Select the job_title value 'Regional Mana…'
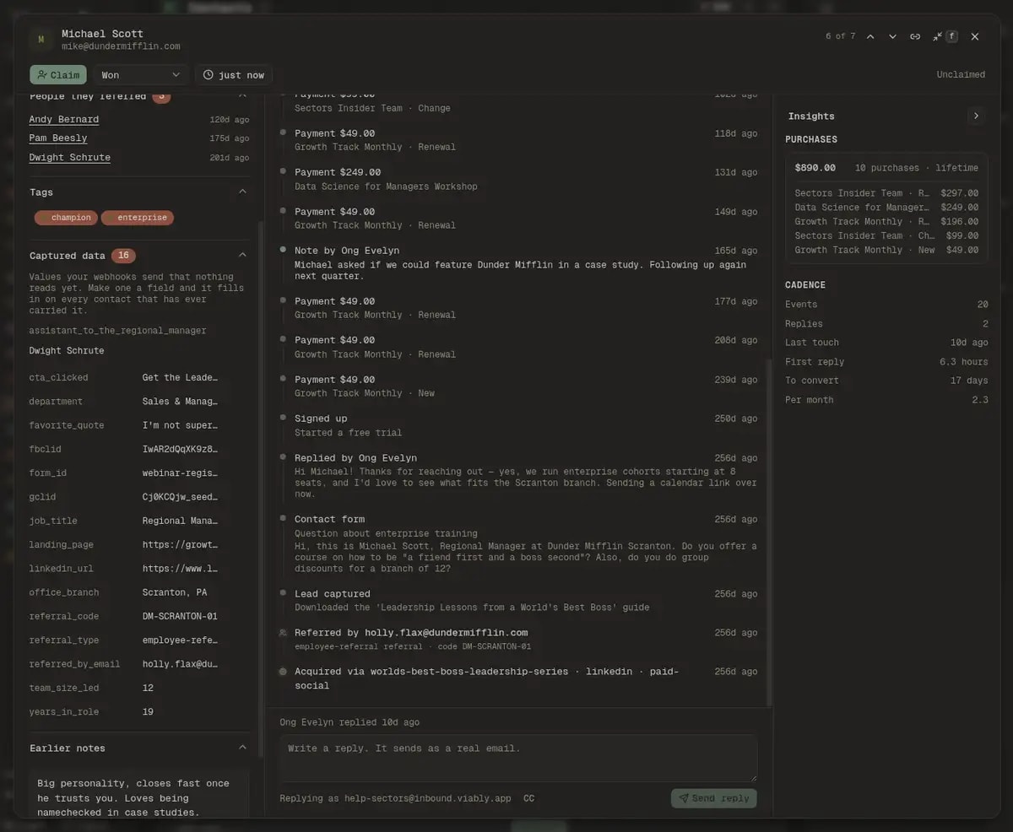 [x=180, y=521]
